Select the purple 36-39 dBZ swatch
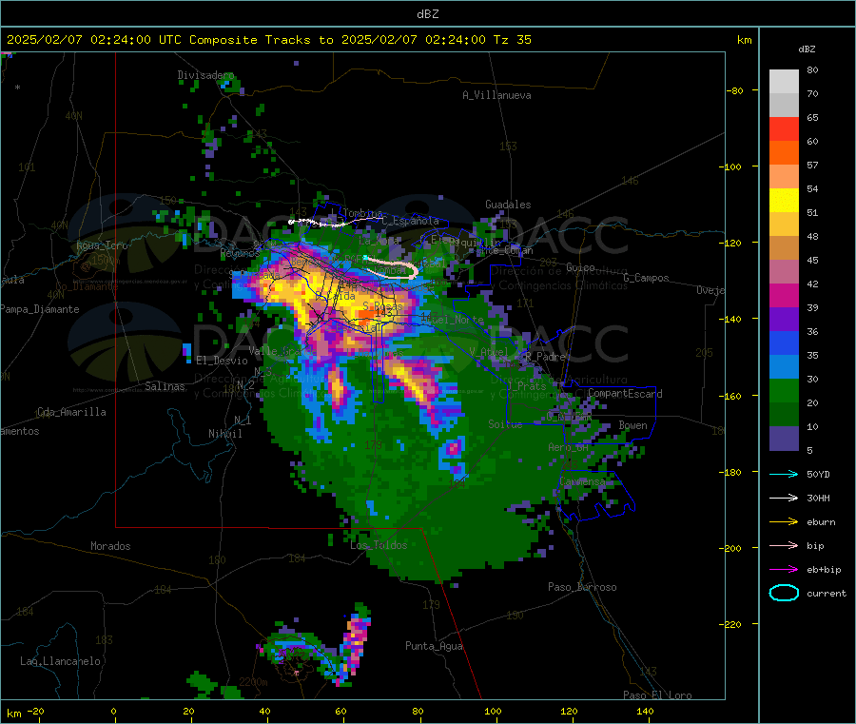The image size is (856, 724). [784, 320]
